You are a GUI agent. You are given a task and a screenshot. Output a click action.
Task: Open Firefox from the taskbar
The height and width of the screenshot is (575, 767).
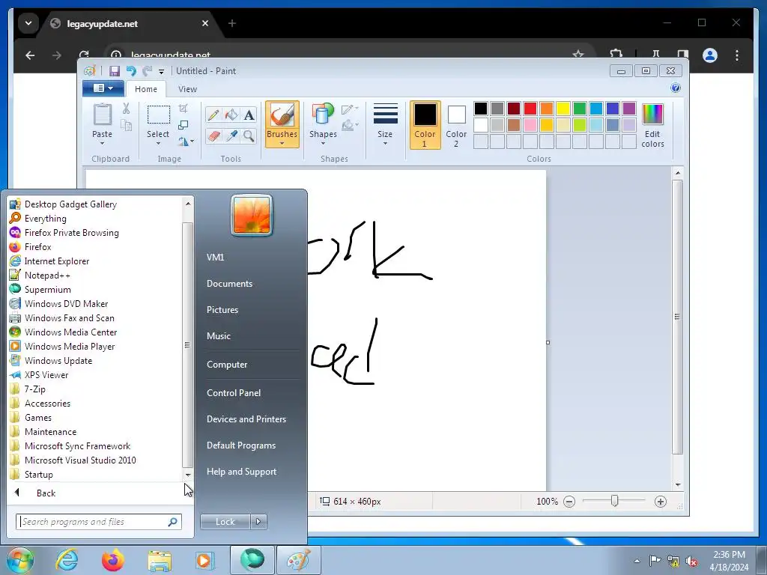point(113,560)
